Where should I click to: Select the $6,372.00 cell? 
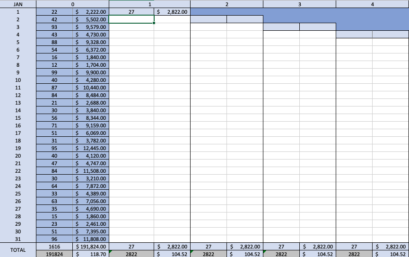[91, 50]
